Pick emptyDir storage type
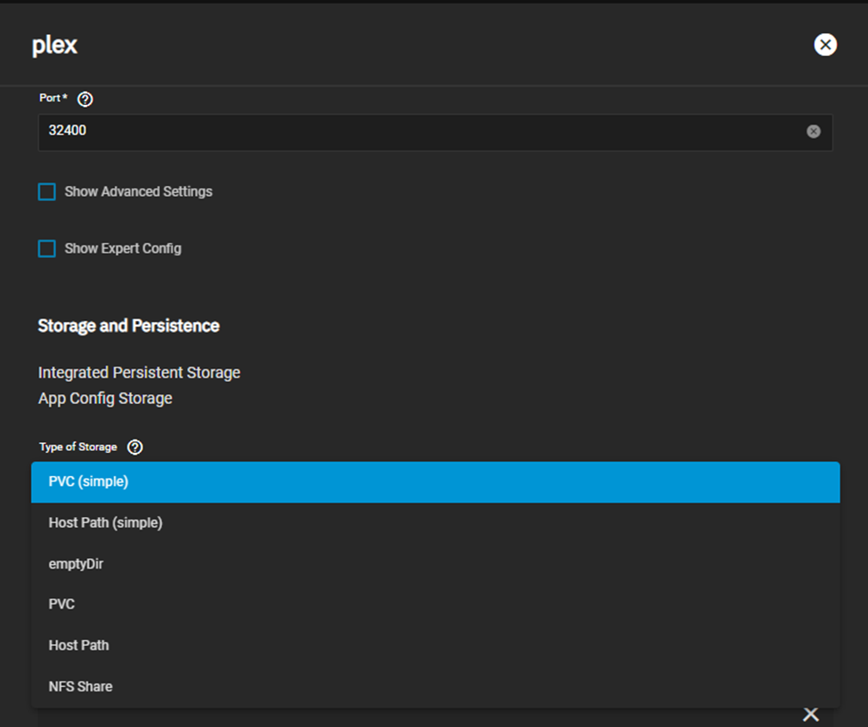The width and height of the screenshot is (868, 727). (435, 564)
